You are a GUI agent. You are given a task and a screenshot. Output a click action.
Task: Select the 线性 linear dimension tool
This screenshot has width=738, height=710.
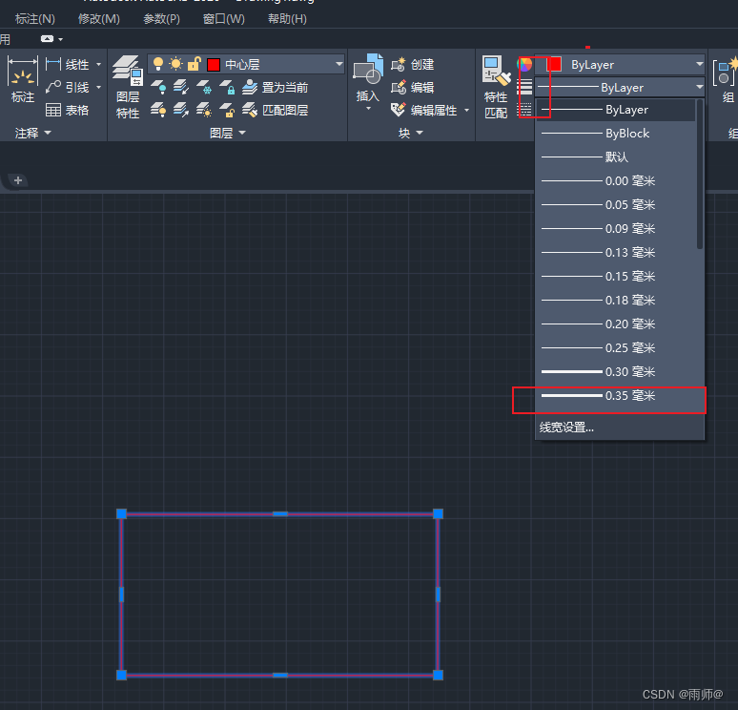pos(68,64)
